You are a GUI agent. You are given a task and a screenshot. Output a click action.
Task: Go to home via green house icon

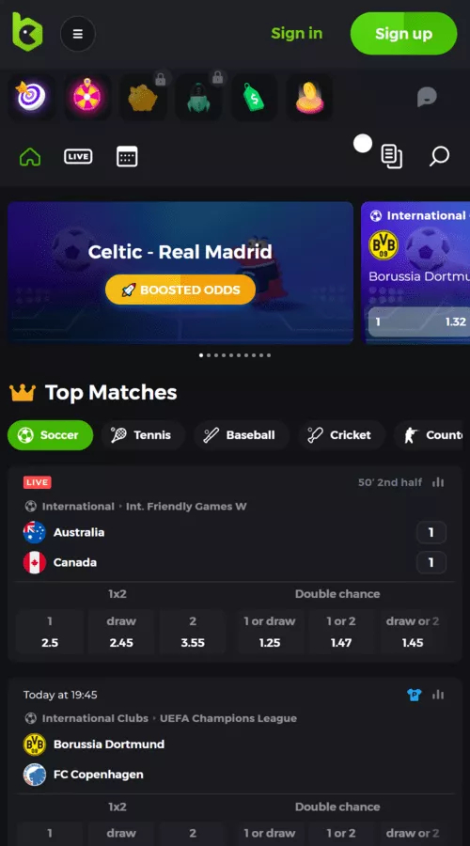click(x=30, y=157)
